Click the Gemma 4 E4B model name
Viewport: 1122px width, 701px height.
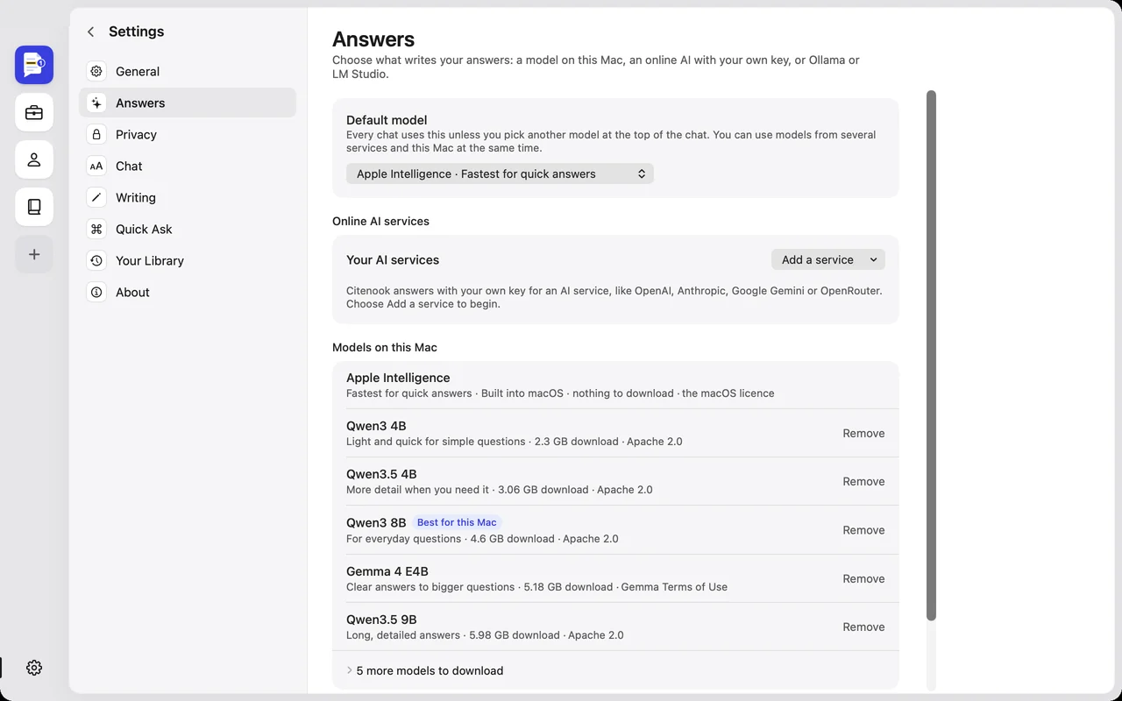[x=387, y=571]
